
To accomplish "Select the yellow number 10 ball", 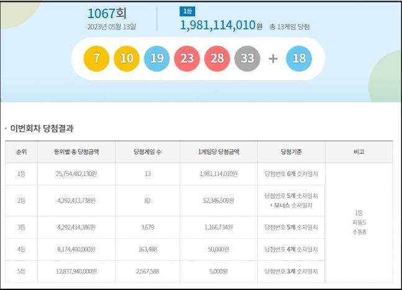I will (x=127, y=59).
